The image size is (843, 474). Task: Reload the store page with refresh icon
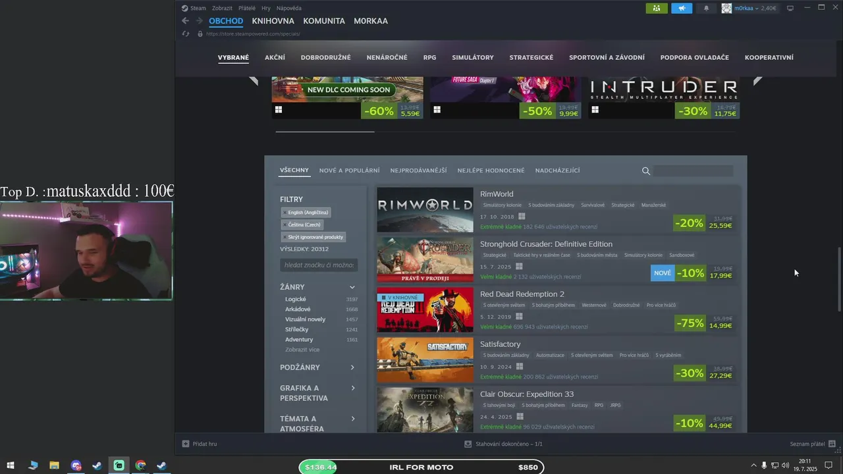[186, 34]
